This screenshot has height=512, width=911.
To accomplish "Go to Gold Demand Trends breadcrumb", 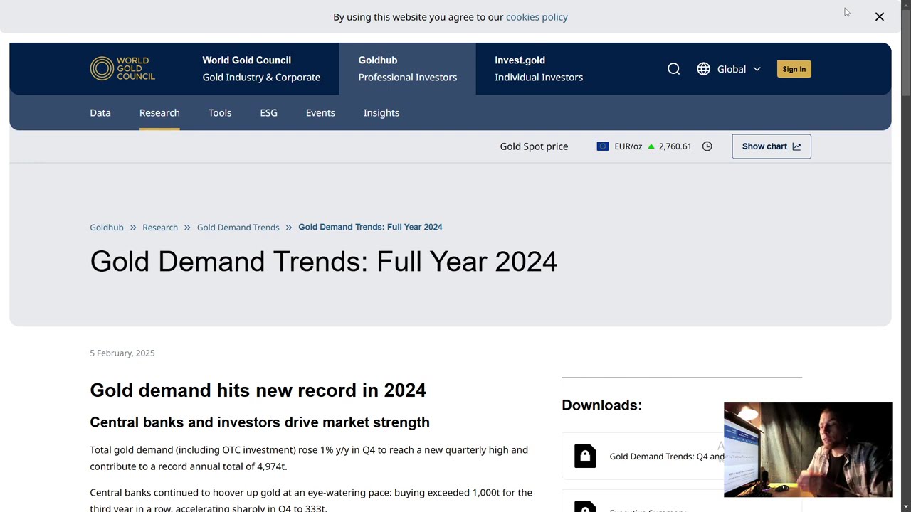I will coord(238,227).
